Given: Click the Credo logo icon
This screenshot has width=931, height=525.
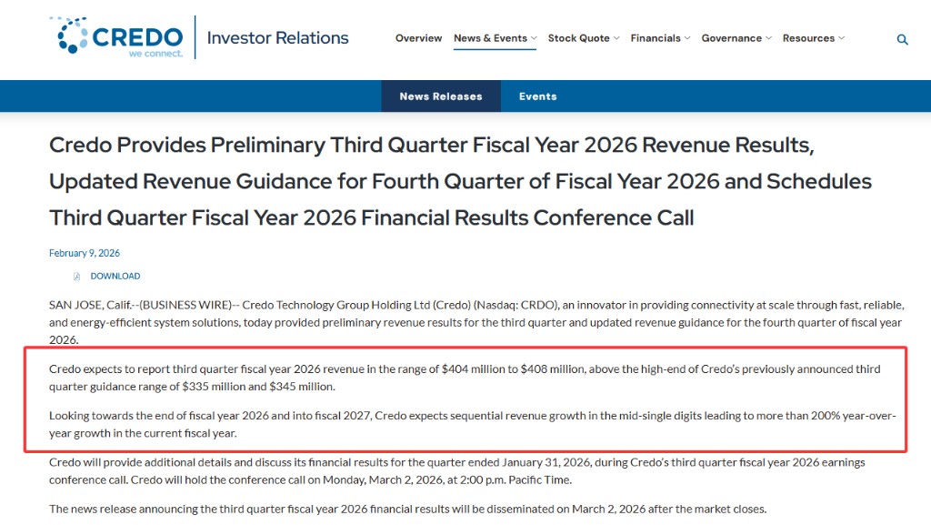Looking at the screenshot, I should pyautogui.click(x=69, y=35).
